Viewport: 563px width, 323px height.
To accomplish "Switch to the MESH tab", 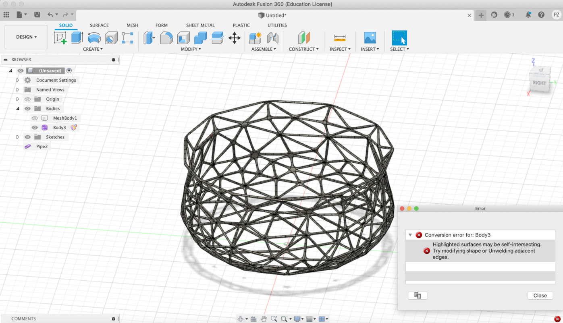I will [132, 25].
